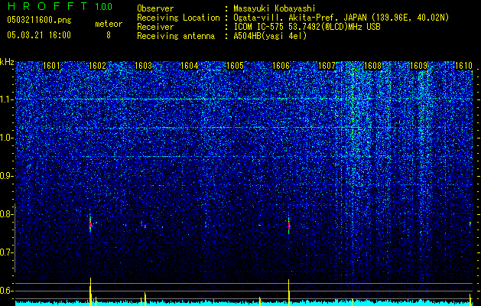481x306 pixels.
Task: Click the yellow power spike near 1610
Action: click(470, 300)
